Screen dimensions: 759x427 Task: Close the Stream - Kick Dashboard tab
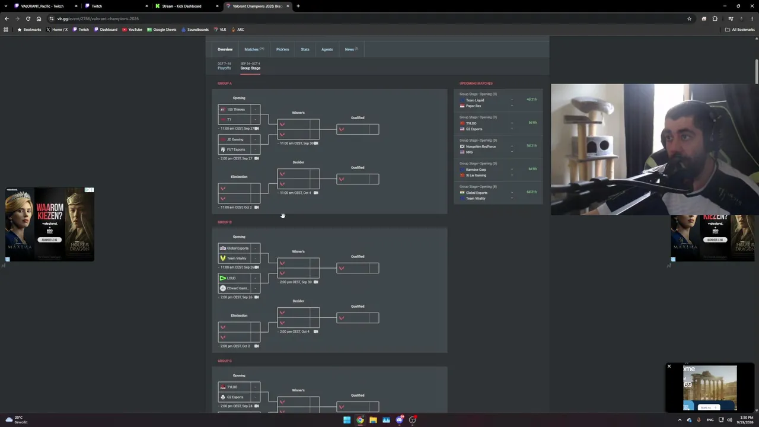[217, 6]
